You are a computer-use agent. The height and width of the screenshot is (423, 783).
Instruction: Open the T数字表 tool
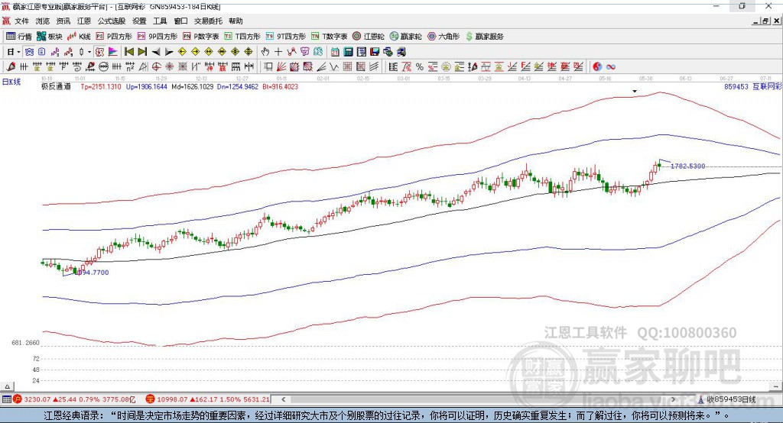(329, 37)
